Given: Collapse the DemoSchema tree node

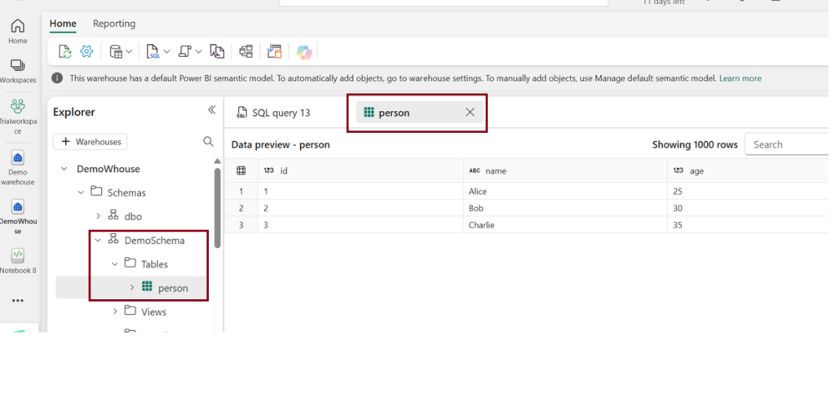Looking at the screenshot, I should pos(99,240).
